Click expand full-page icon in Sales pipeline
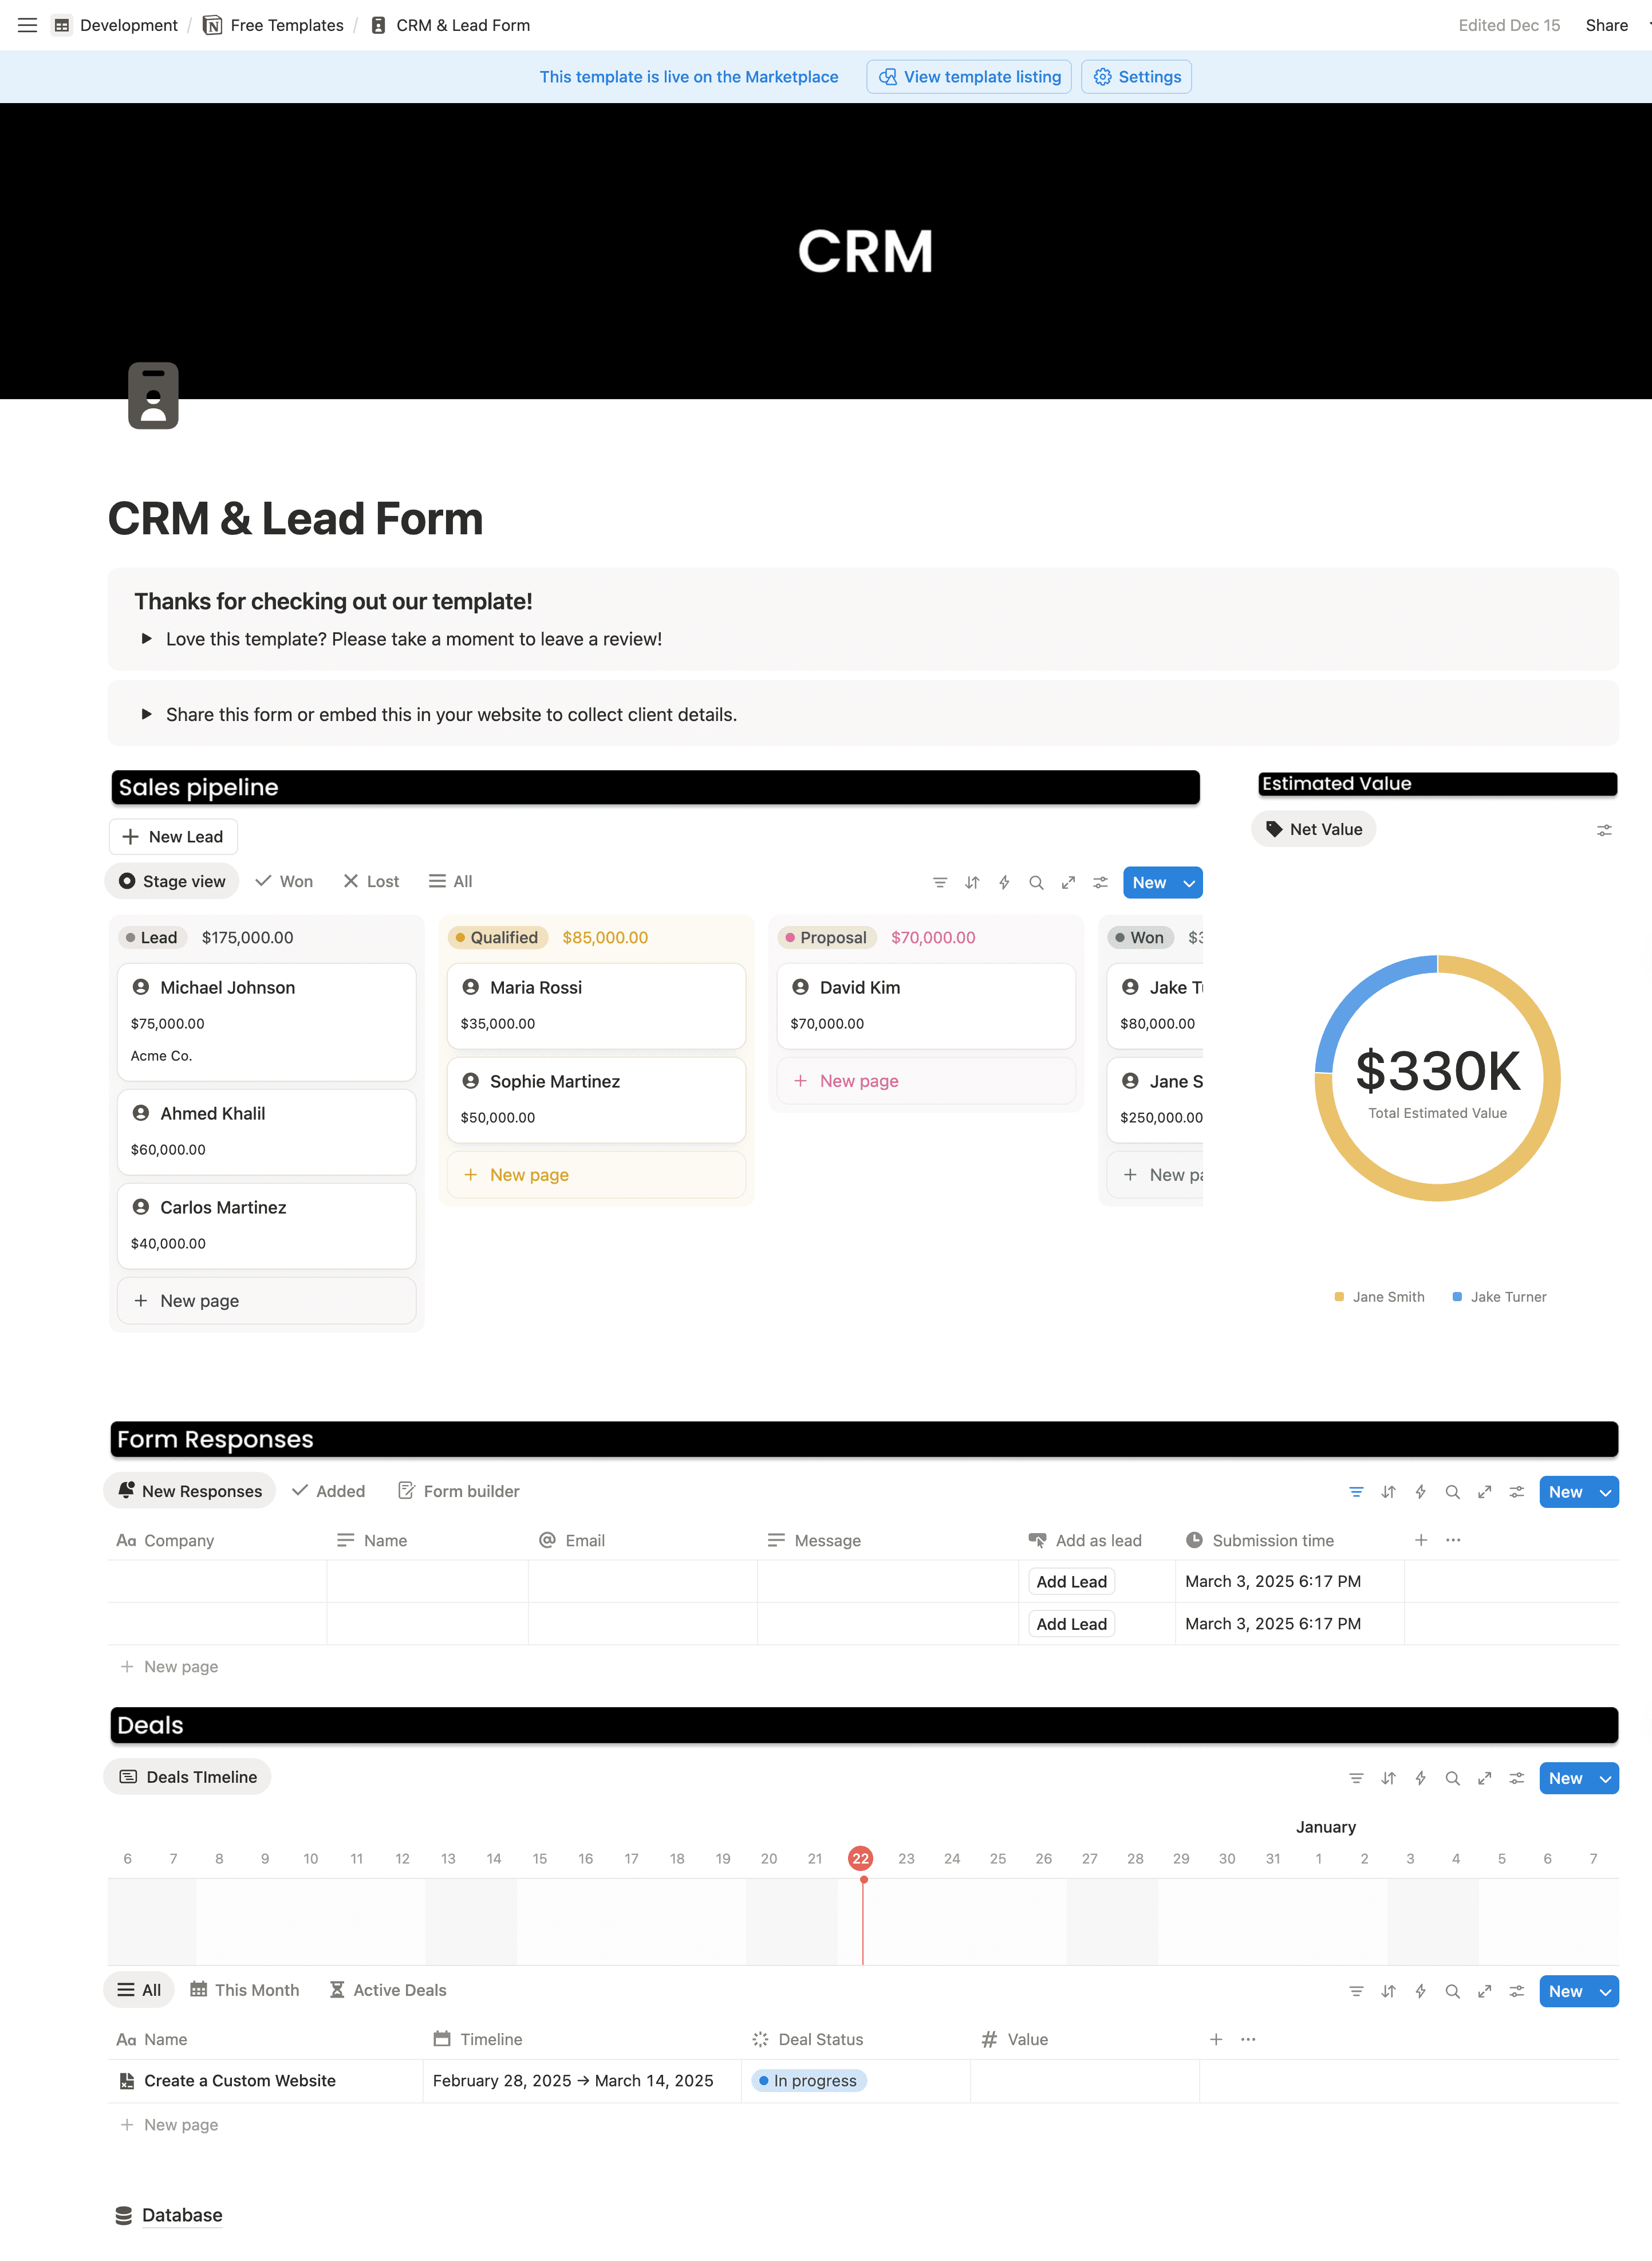The width and height of the screenshot is (1652, 2261). tap(1068, 882)
